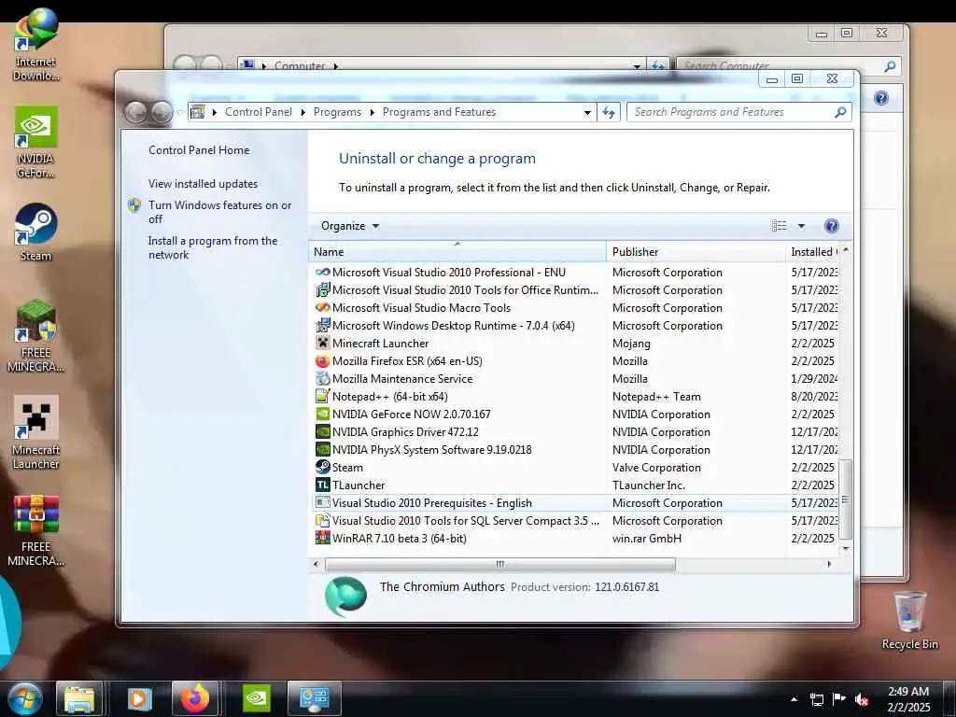This screenshot has width=956, height=717.
Task: Expand the arrow after Control Panel breadcrumb
Action: 303,112
